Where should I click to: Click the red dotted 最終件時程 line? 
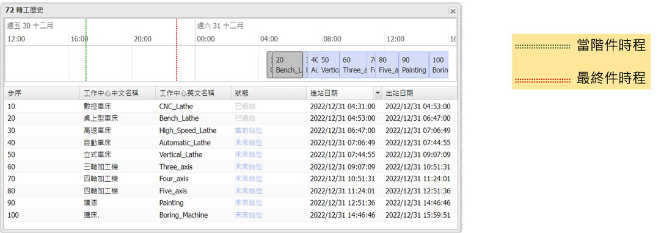[177, 50]
